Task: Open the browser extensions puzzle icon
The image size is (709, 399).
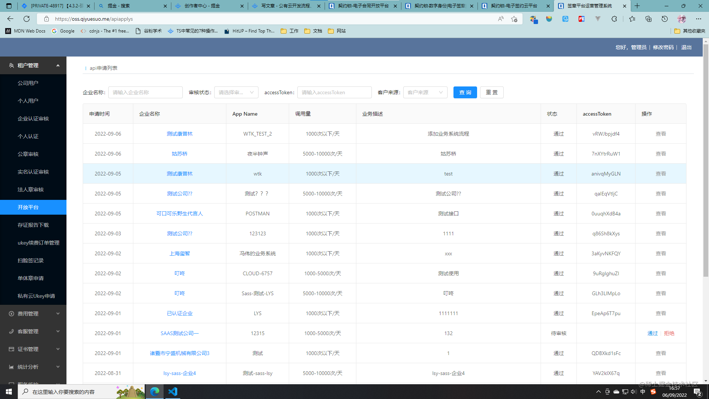Action: click(614, 19)
